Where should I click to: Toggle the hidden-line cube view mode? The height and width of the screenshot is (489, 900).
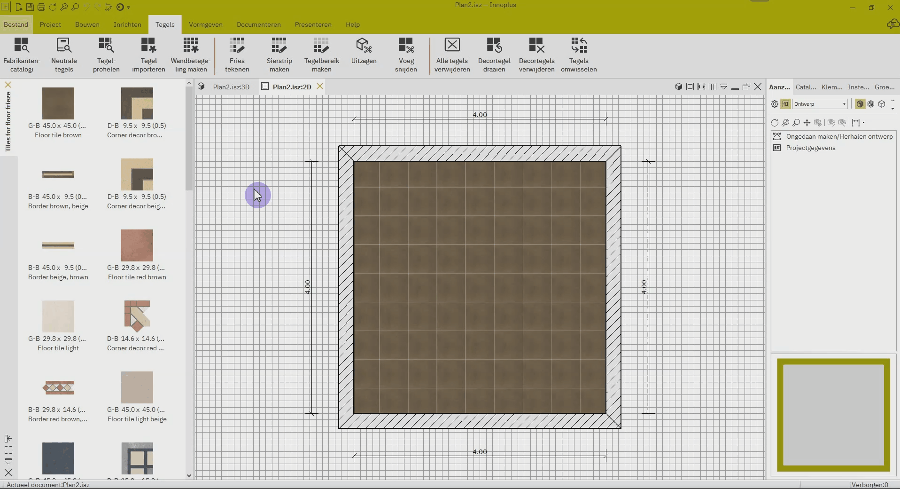[871, 104]
